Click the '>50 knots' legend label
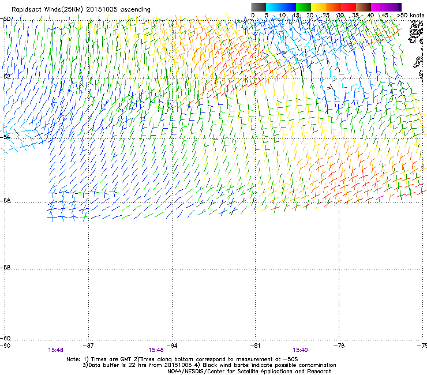The height and width of the screenshot is (375, 427). [410, 15]
